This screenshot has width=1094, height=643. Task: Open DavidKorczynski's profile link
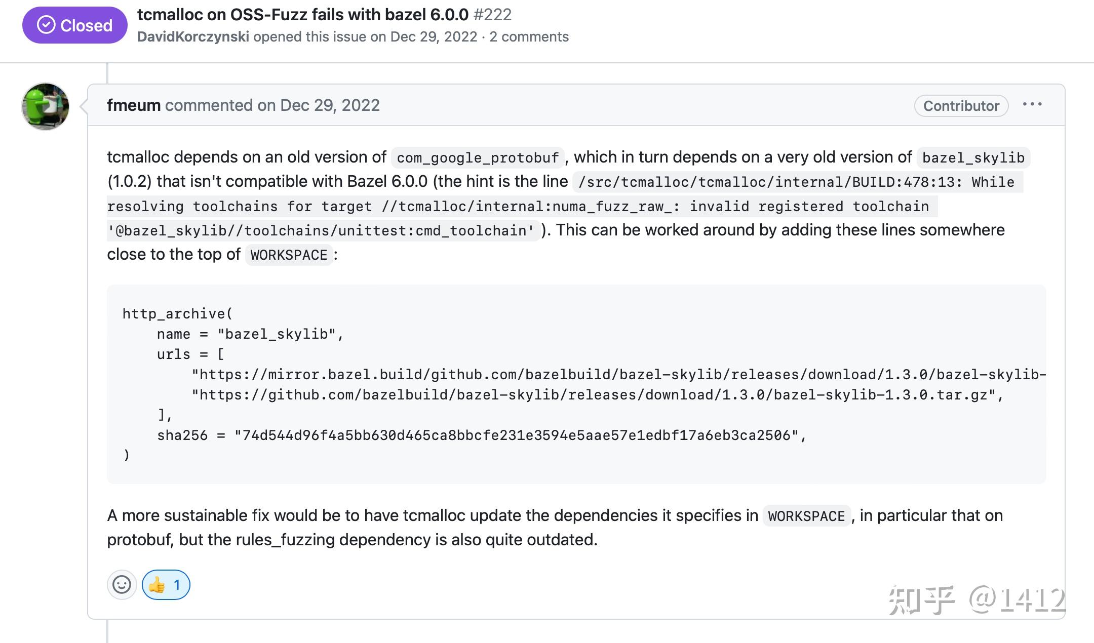[x=194, y=36]
